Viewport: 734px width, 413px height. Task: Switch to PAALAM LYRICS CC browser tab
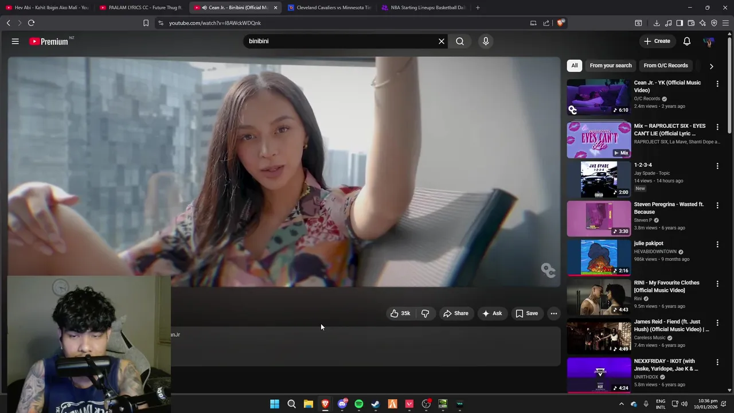pyautogui.click(x=140, y=7)
